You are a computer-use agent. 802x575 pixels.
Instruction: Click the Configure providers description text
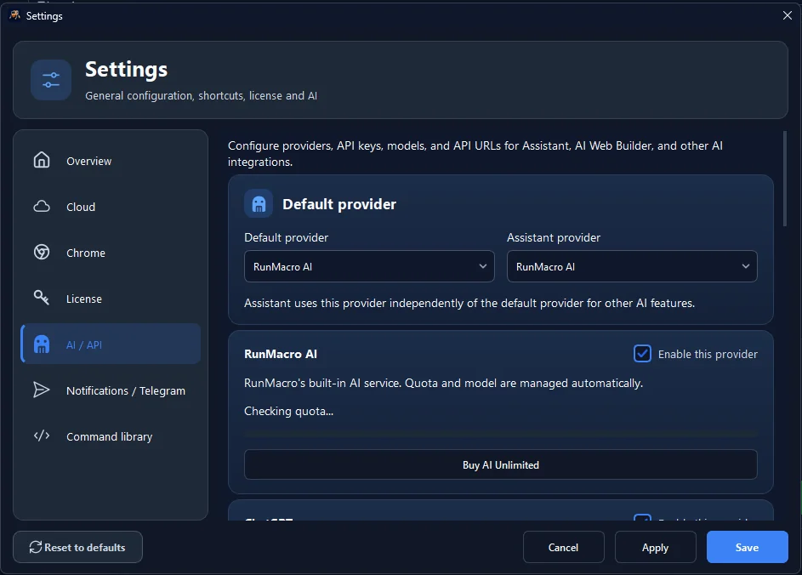[475, 153]
